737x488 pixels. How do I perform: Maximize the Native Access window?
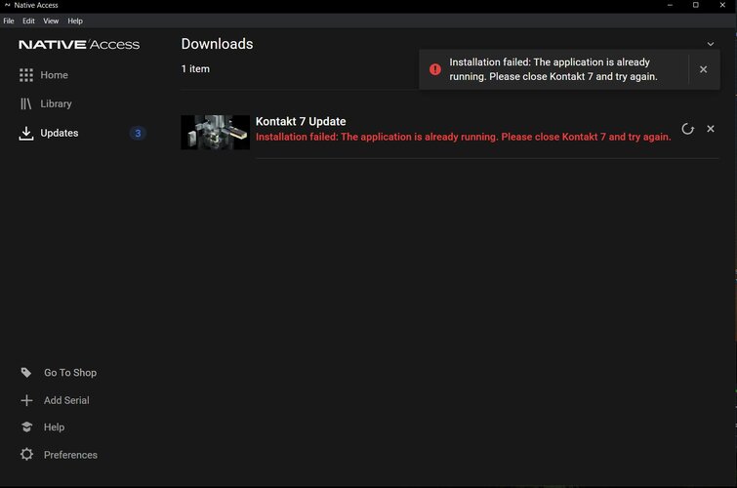pyautogui.click(x=696, y=5)
